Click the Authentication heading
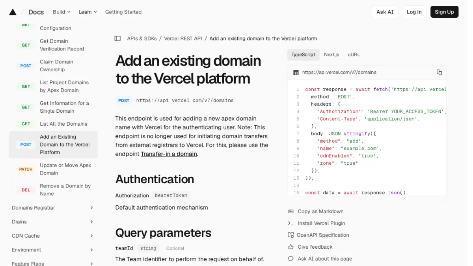 tap(155, 179)
